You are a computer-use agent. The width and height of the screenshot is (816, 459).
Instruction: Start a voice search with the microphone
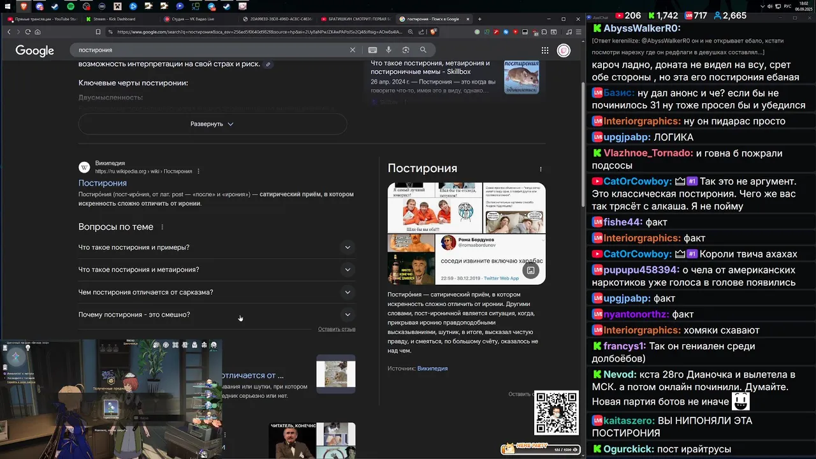389,50
